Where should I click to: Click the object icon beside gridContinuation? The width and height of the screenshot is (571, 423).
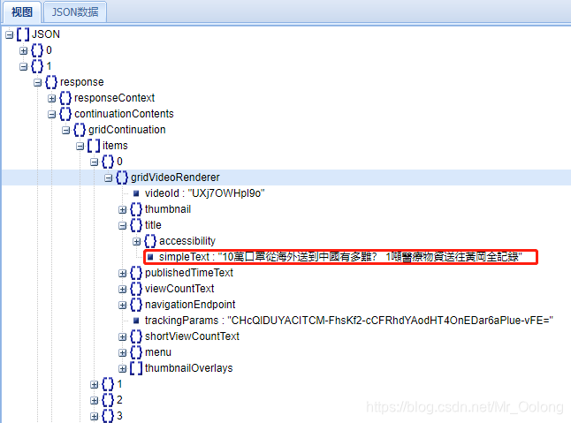80,130
